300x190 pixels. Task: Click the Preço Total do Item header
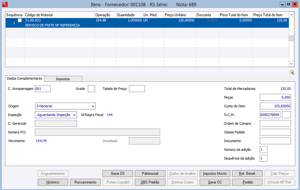270,15
